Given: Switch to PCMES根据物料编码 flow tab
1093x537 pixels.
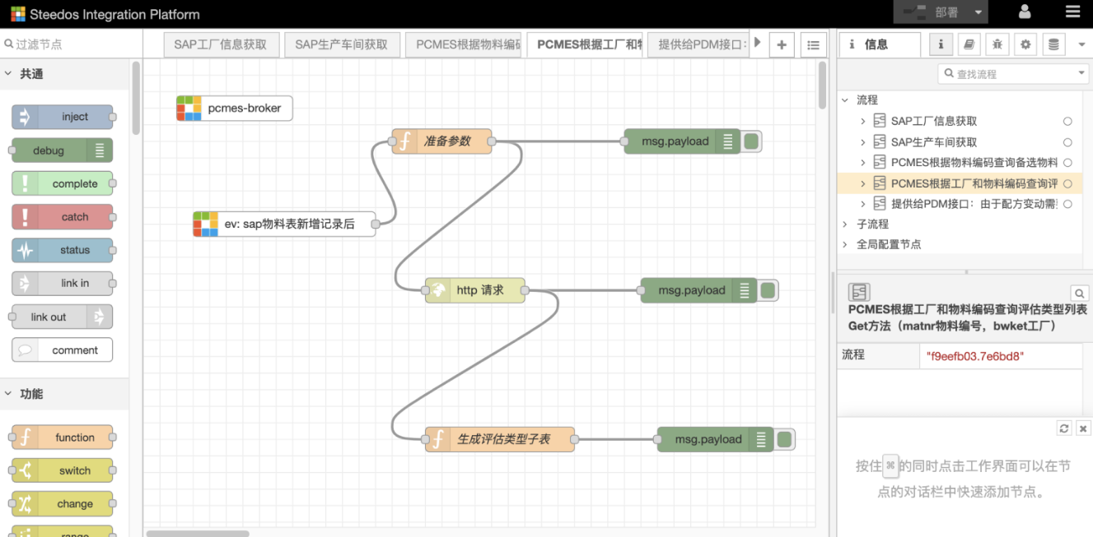Looking at the screenshot, I should [x=463, y=44].
